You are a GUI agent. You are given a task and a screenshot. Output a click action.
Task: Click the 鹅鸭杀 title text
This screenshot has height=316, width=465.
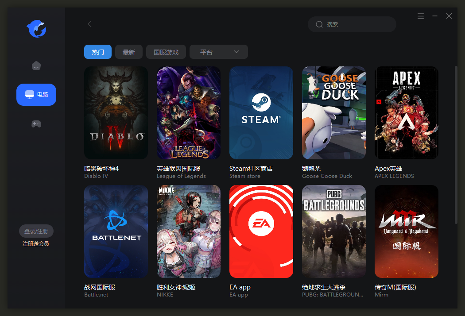(311, 168)
